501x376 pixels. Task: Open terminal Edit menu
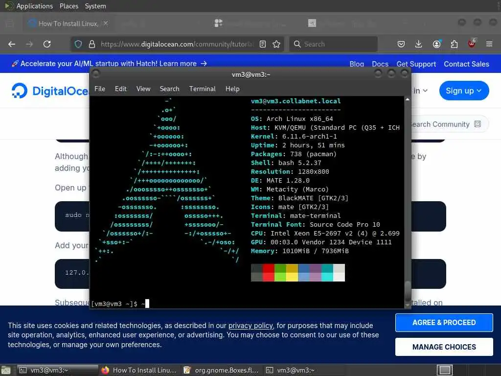click(121, 89)
